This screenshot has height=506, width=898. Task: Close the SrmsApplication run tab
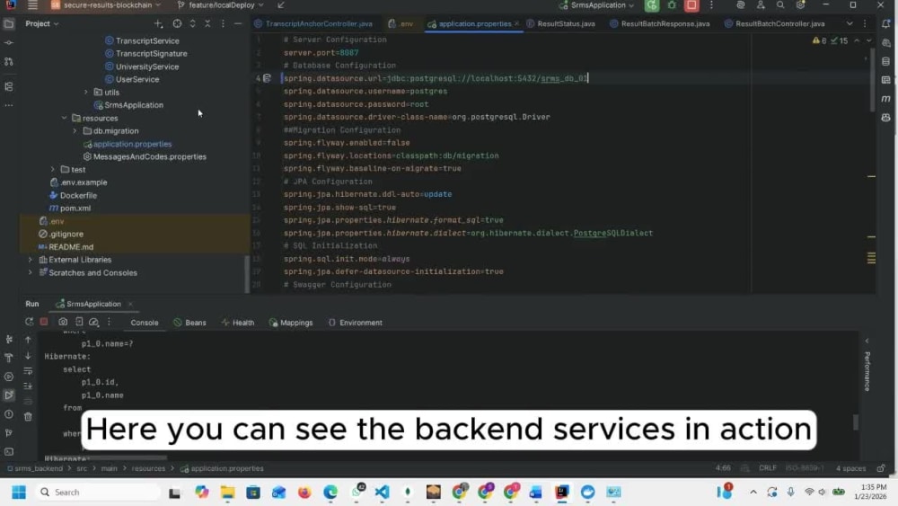coord(130,305)
